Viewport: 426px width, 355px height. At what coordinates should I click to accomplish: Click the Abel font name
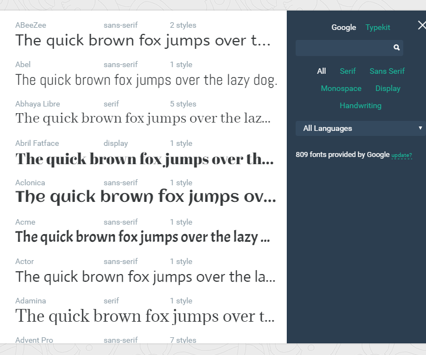click(x=23, y=65)
